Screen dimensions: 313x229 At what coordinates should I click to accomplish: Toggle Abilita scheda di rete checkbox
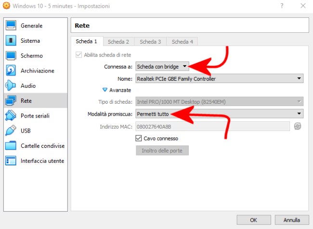click(x=78, y=55)
